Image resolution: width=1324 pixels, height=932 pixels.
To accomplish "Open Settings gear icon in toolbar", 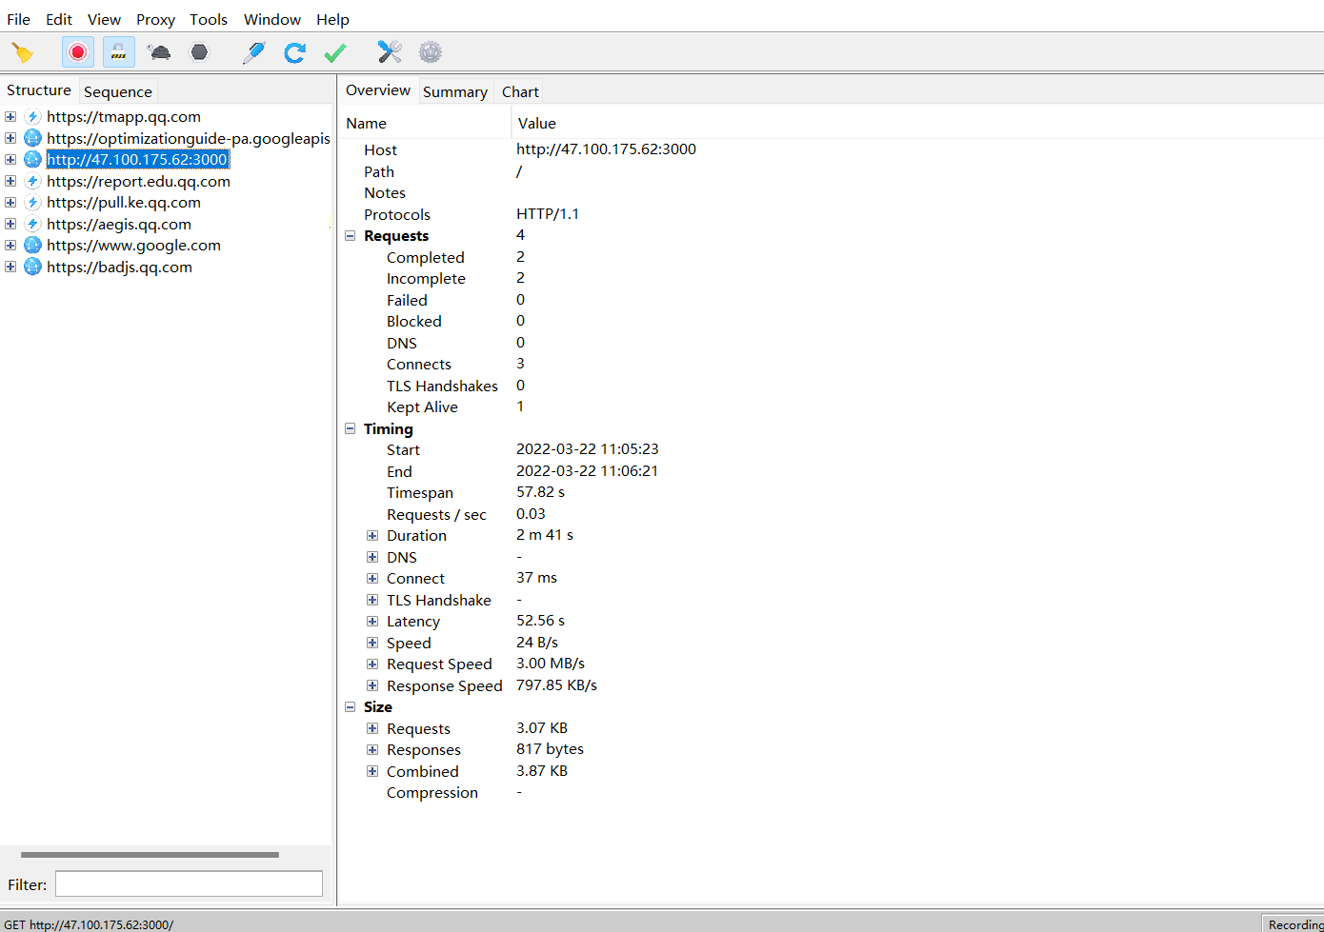I will 431,52.
